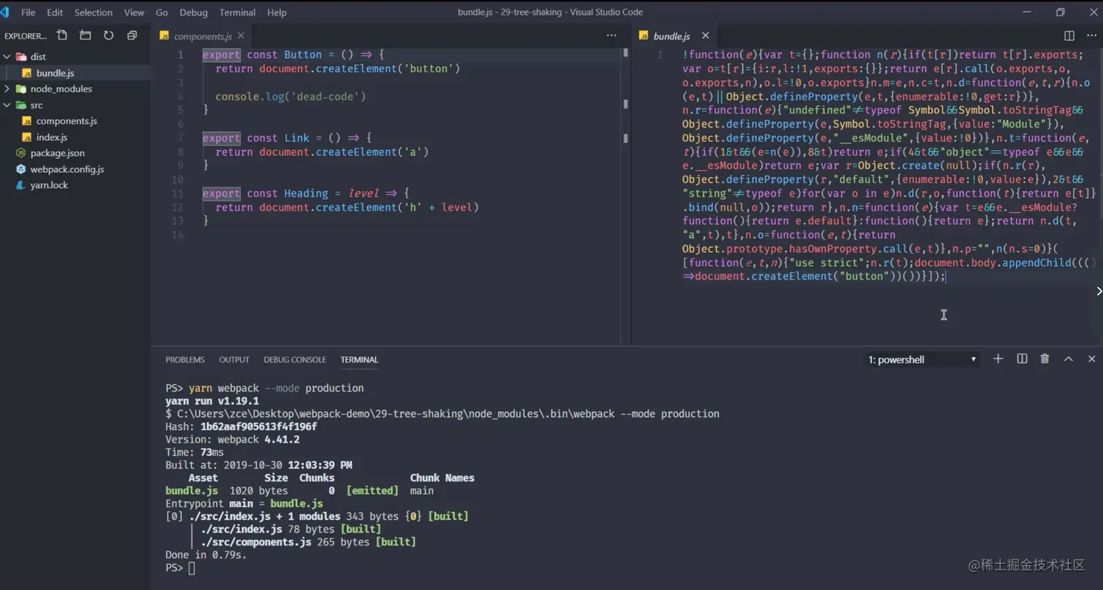Open the '1: powershell' terminal dropdown
Viewport: 1103px width, 590px height.
click(x=922, y=360)
